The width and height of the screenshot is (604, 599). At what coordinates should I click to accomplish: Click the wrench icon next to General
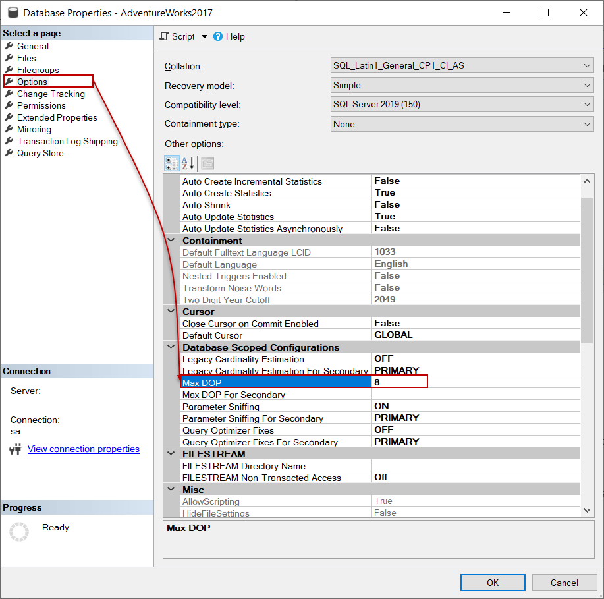9,46
